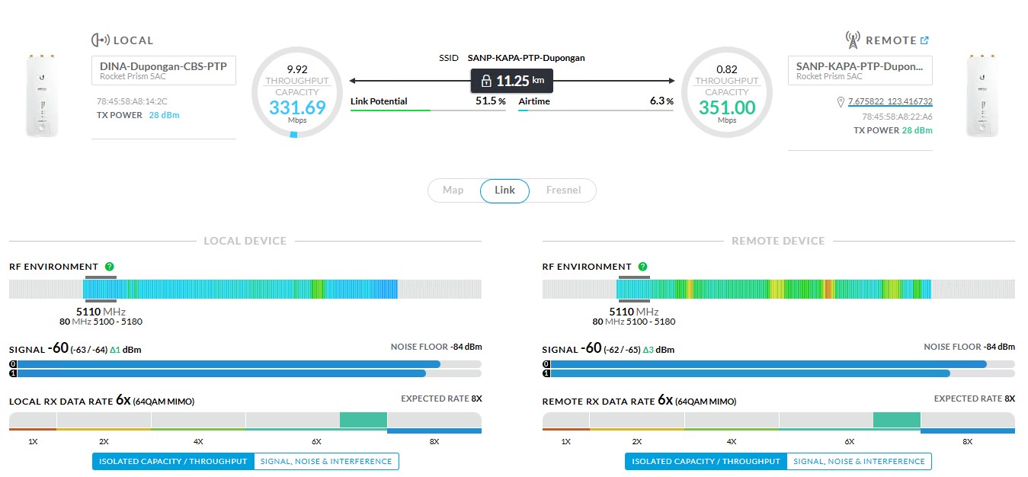The width and height of the screenshot is (1028, 477).
Task: Click the remote tower icon
Action: (x=852, y=40)
